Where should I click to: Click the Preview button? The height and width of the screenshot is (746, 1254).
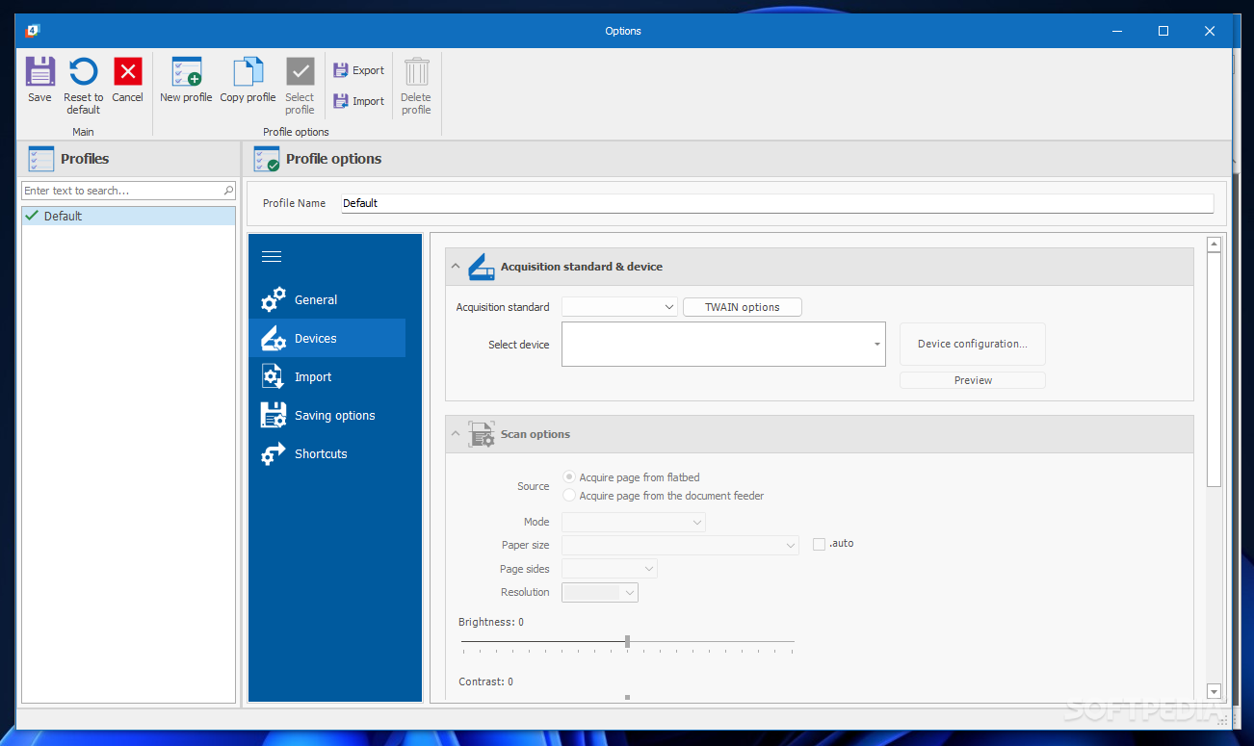[x=973, y=380]
